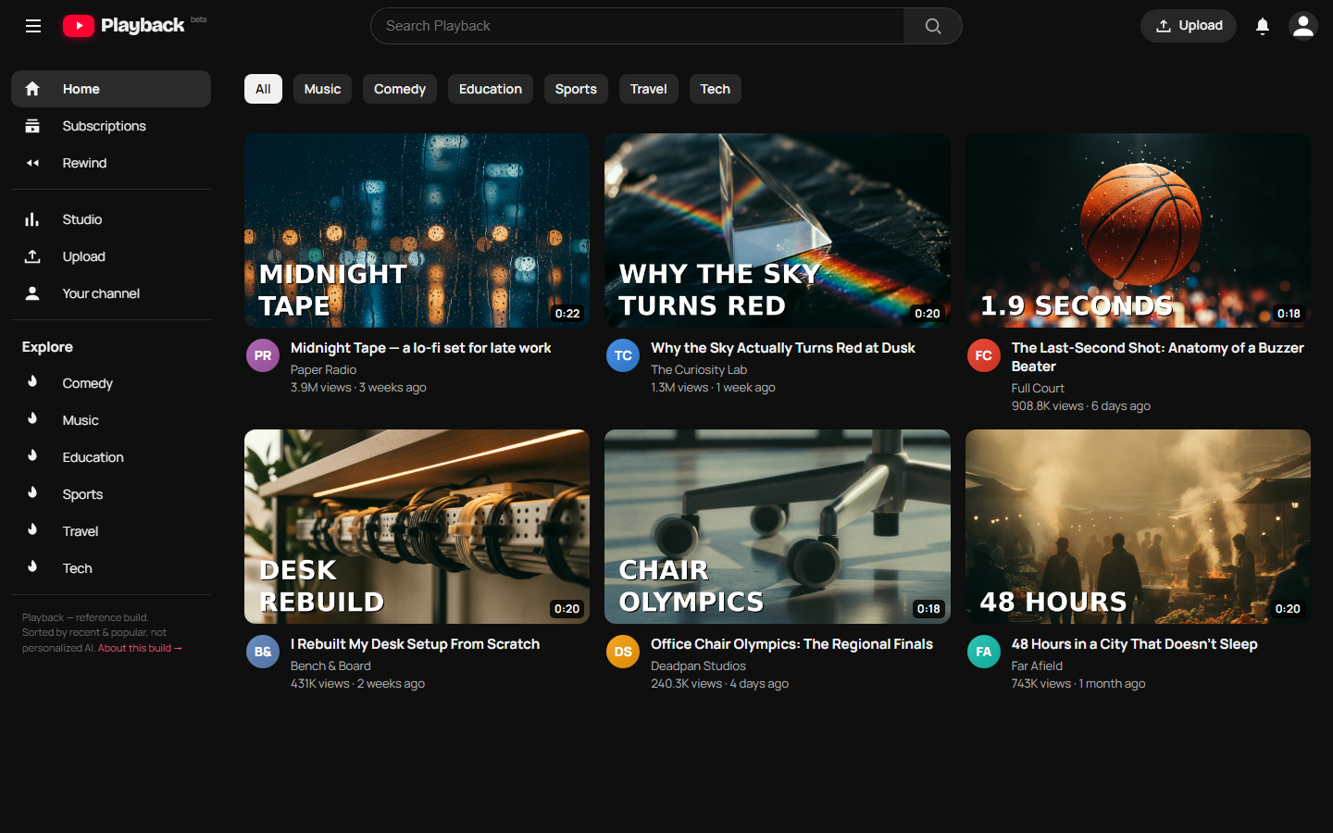Screen dimensions: 1333x833
Task: Select the Comedy filter chip
Action: point(400,89)
